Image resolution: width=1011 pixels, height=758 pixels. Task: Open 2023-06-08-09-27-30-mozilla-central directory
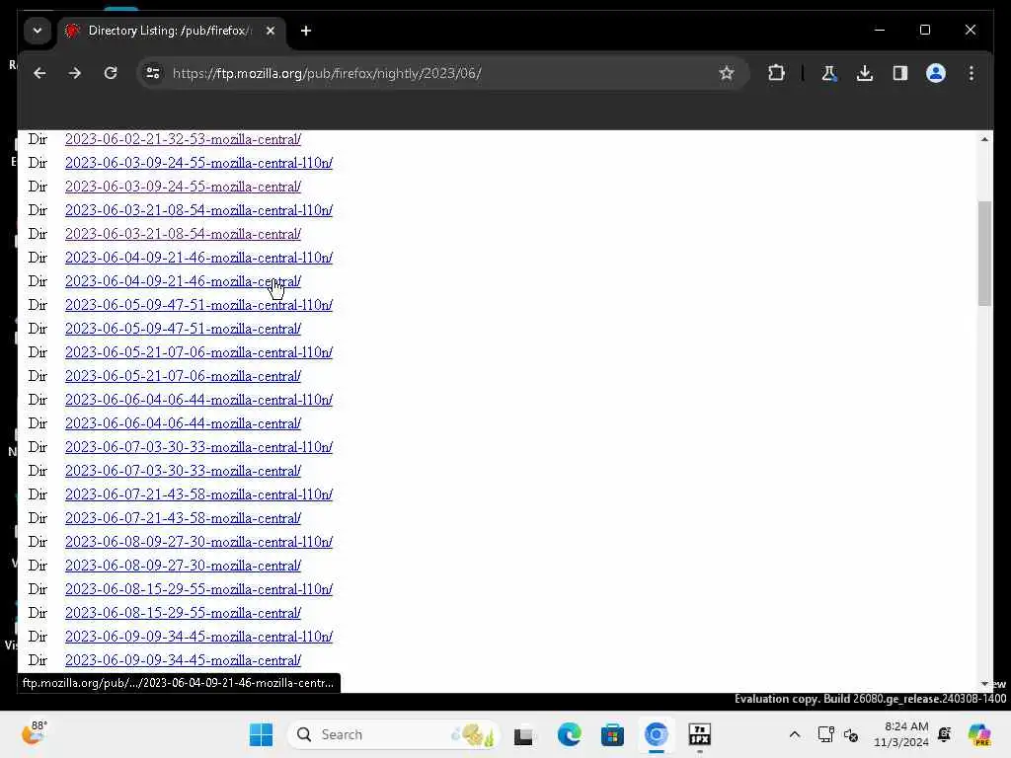tap(183, 566)
